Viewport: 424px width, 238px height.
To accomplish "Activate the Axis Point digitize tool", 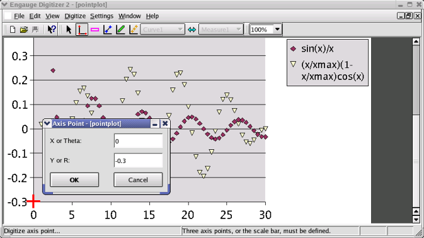I will (x=82, y=30).
